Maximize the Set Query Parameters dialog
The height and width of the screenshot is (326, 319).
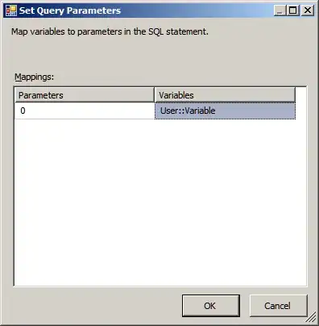292,10
